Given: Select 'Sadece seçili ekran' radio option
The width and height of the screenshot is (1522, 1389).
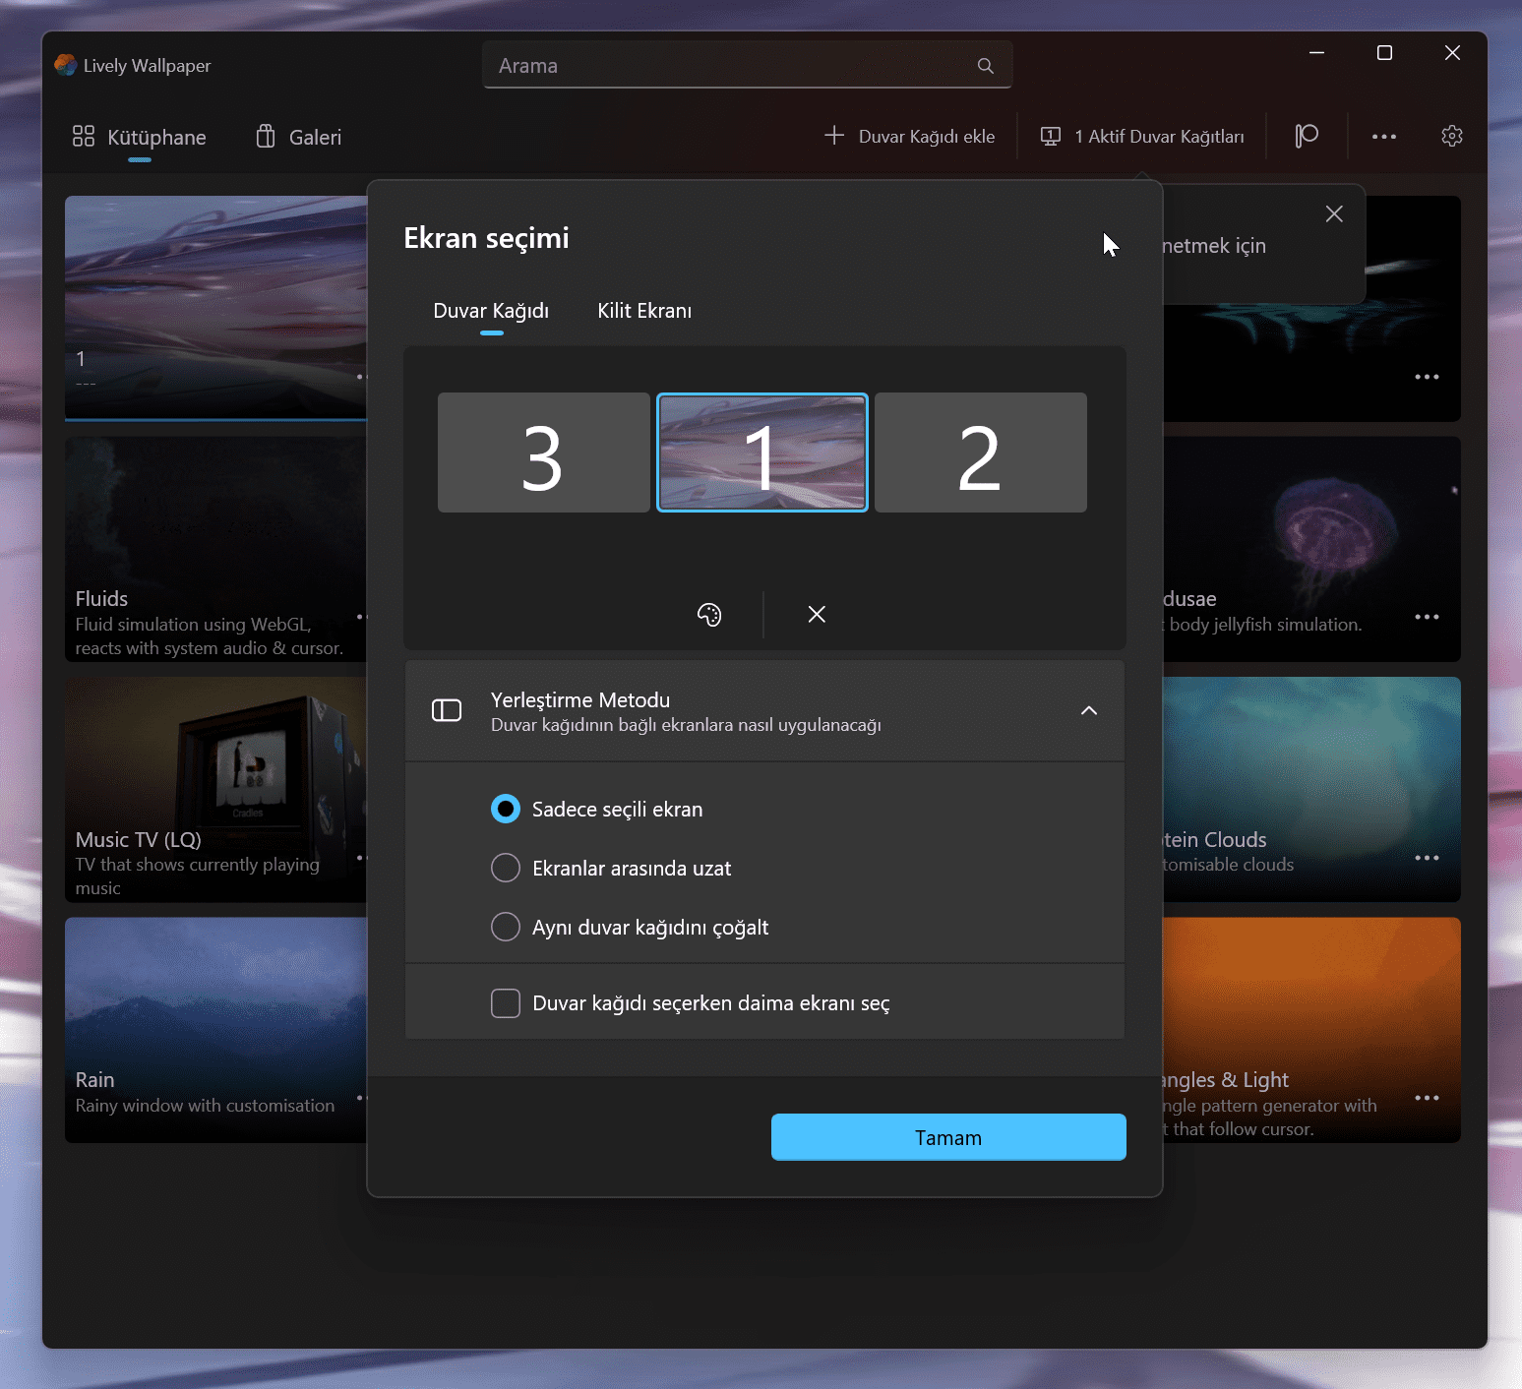Looking at the screenshot, I should coord(506,810).
